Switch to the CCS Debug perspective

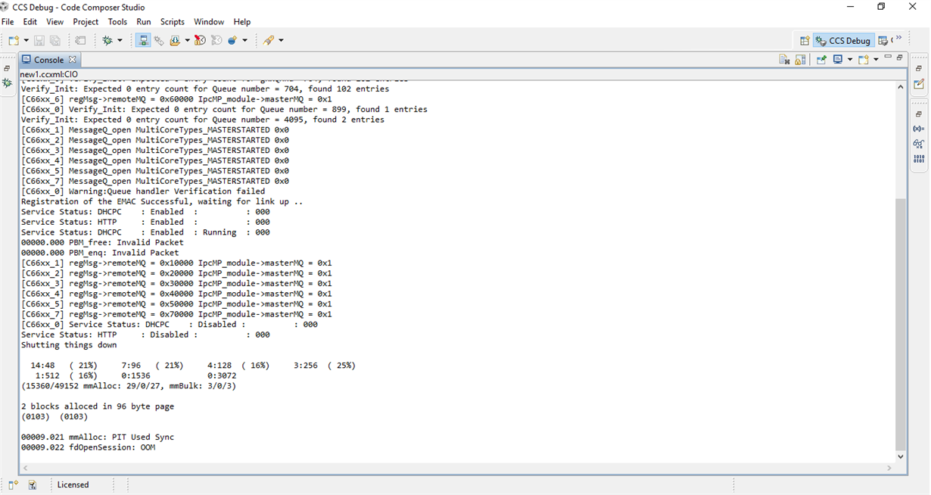[x=843, y=41]
